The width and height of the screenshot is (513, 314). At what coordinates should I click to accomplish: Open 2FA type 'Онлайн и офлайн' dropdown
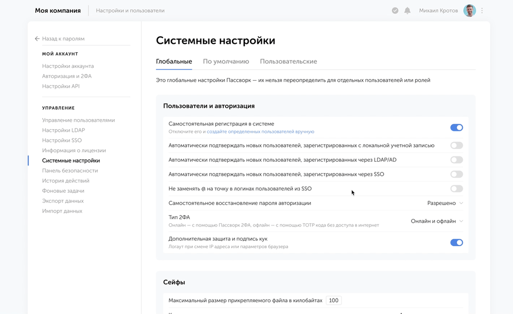[x=437, y=221]
